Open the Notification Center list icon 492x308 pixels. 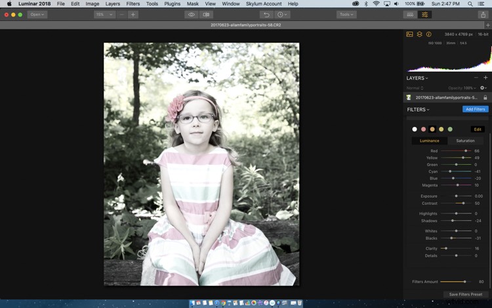tap(481, 4)
